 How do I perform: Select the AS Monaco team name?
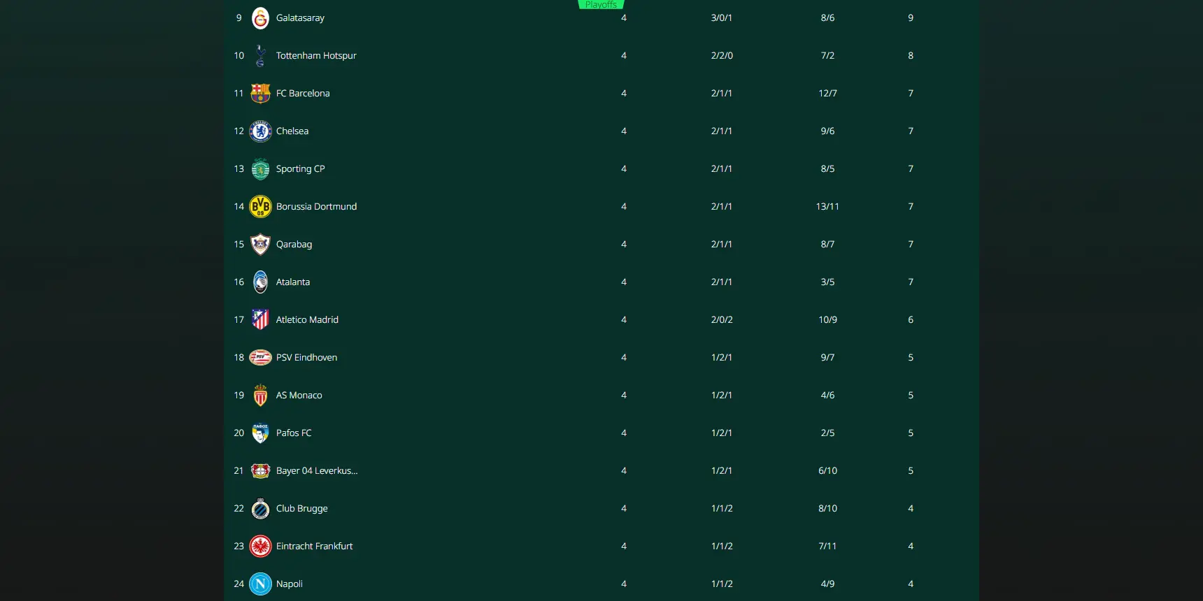click(x=299, y=396)
